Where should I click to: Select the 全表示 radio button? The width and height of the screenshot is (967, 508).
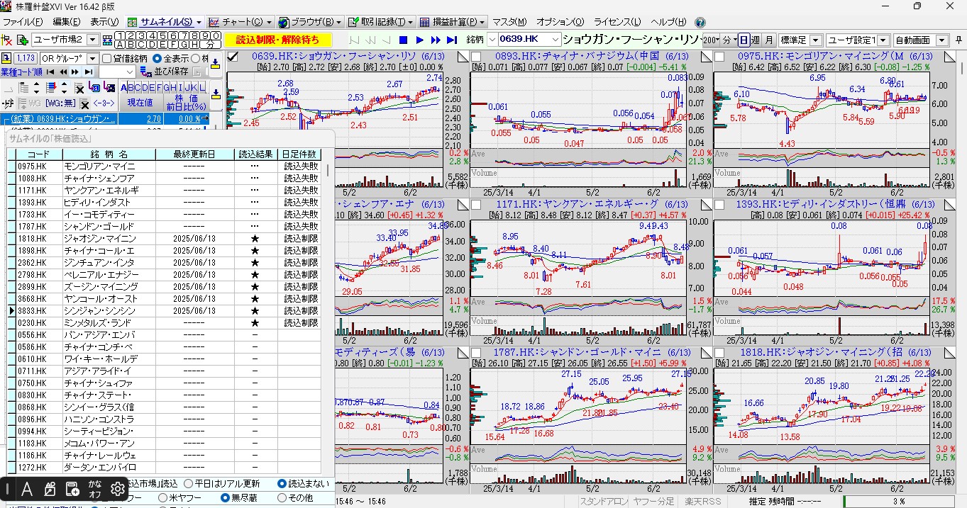pos(158,58)
